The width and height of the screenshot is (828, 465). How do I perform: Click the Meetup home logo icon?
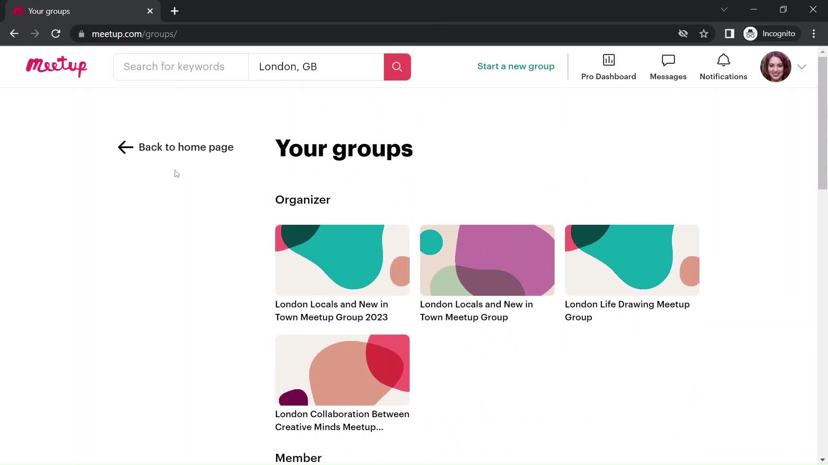click(56, 66)
